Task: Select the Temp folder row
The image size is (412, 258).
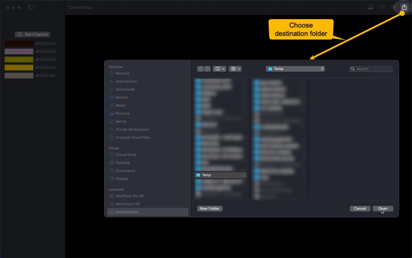Action: tap(220, 175)
